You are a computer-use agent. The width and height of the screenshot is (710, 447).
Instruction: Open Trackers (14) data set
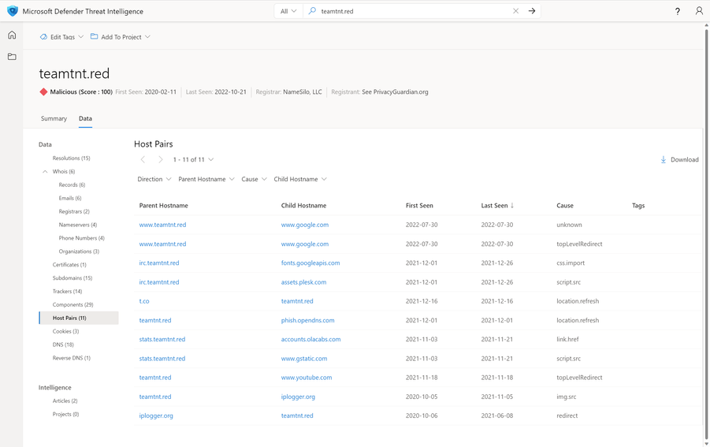point(67,291)
